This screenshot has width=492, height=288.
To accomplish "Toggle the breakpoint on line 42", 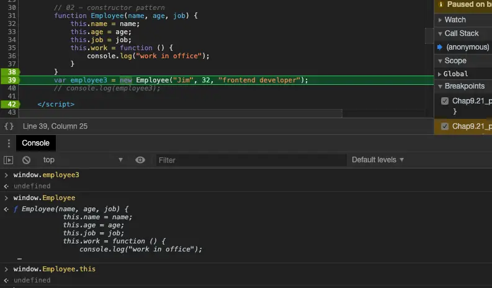I will [11, 104].
